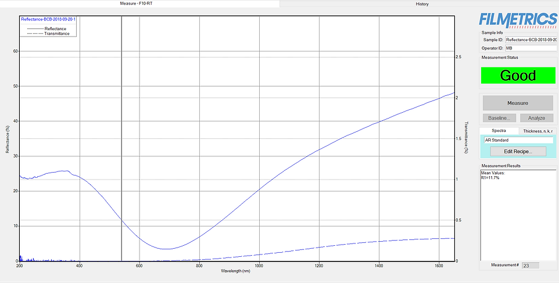Click the Measurement # field
The height and width of the screenshot is (283, 559).
[x=530, y=266]
